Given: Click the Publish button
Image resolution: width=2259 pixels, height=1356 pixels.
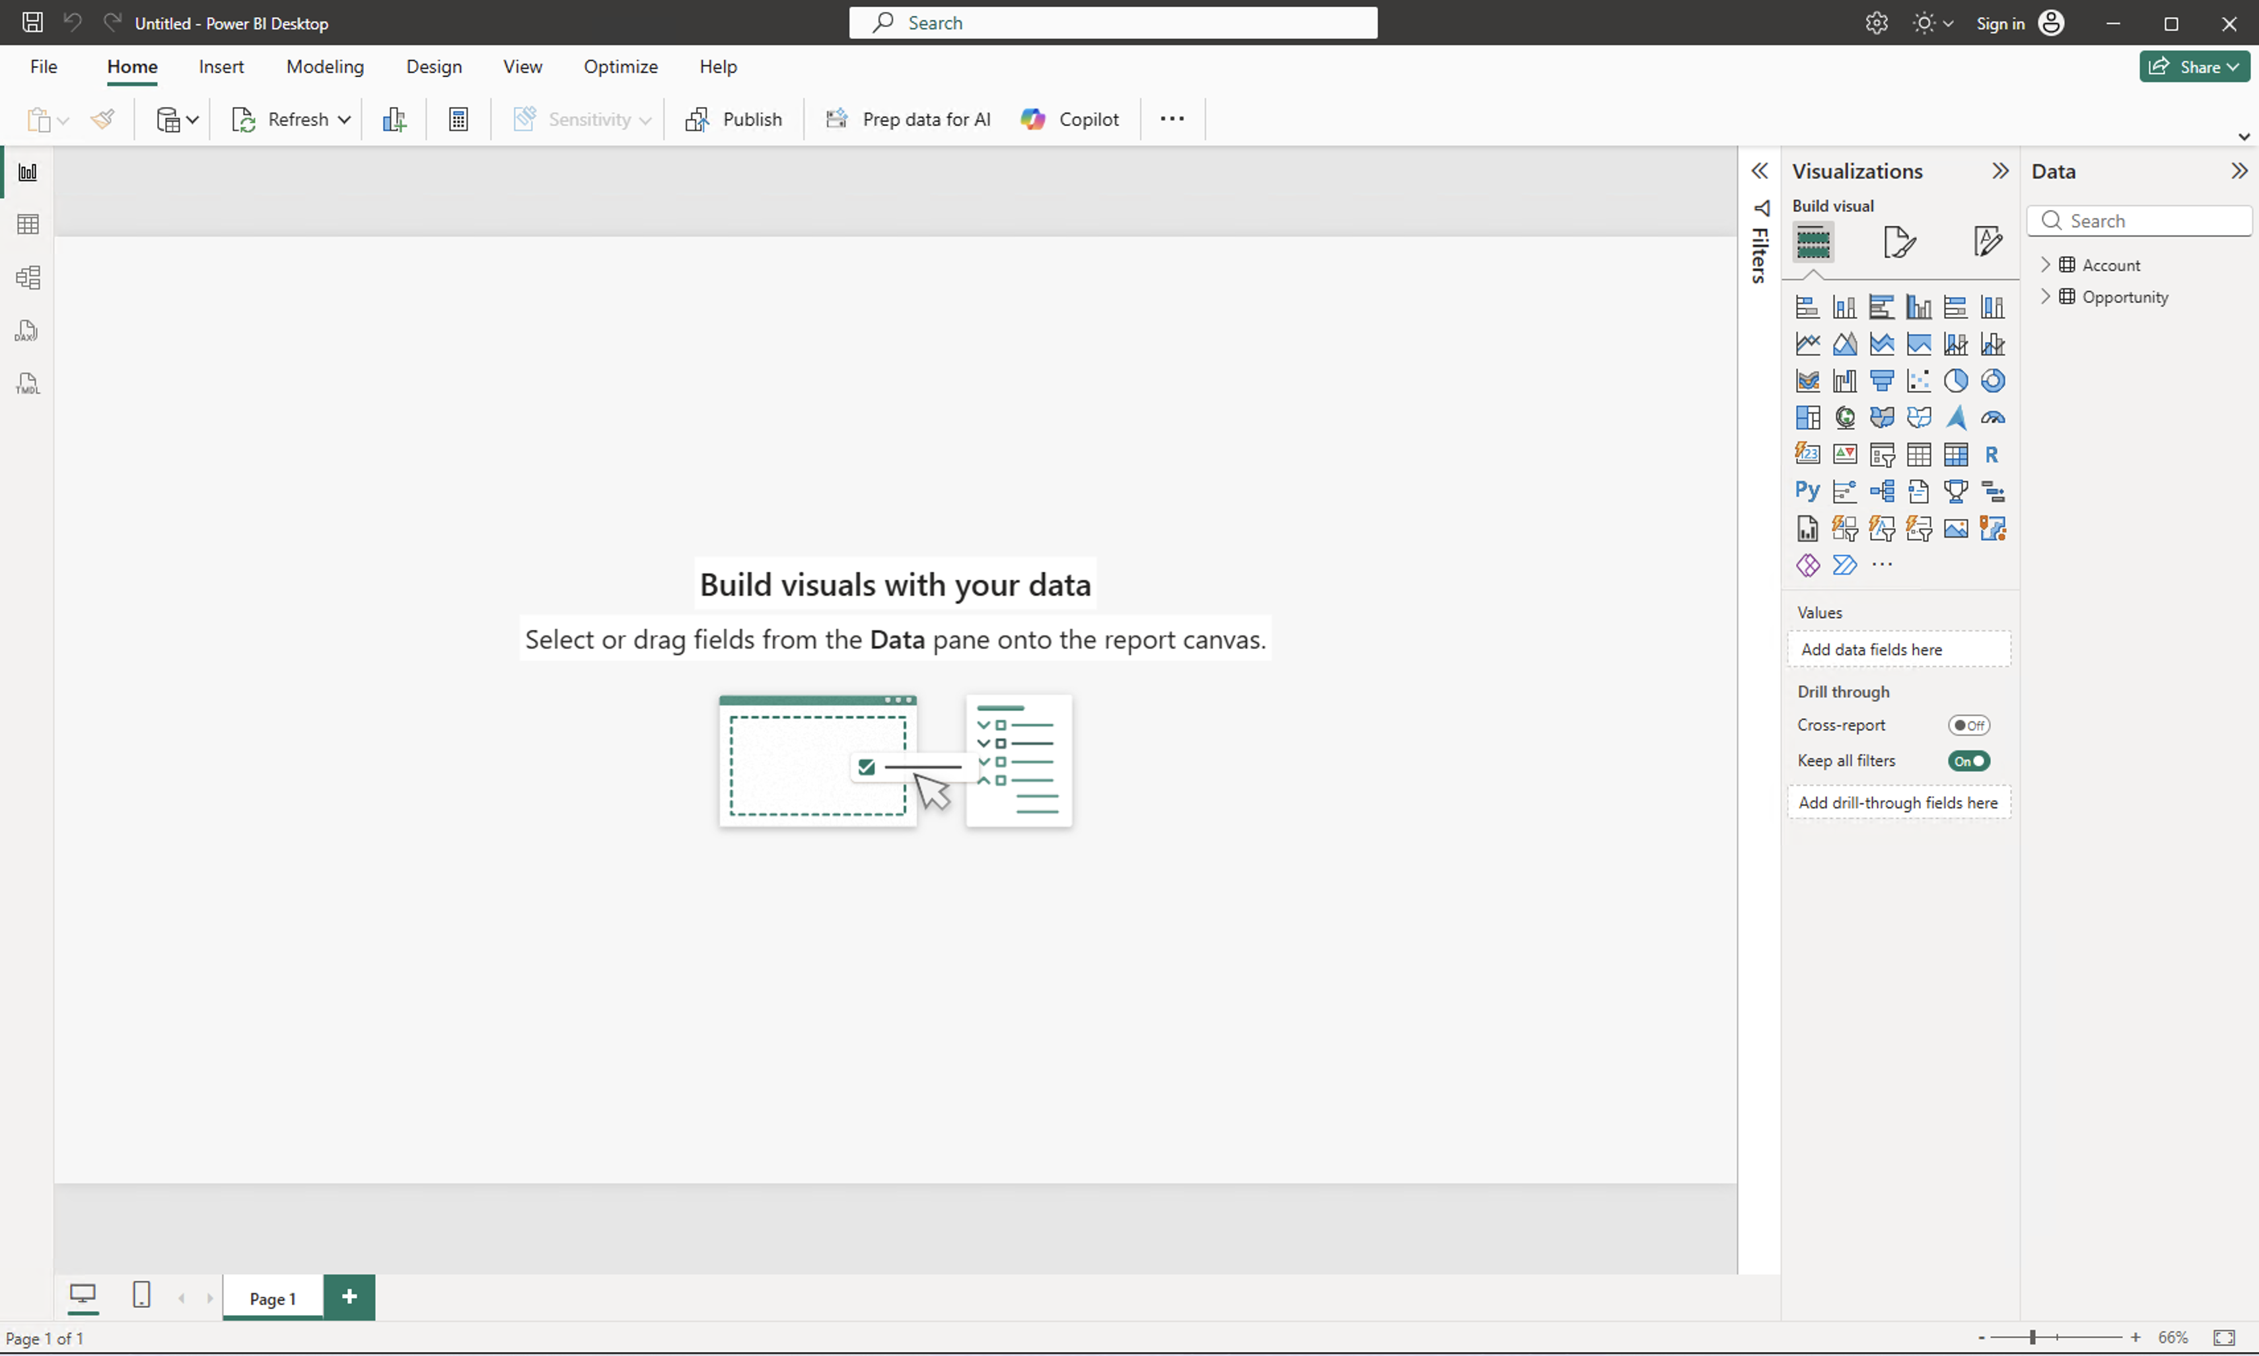Looking at the screenshot, I should 734,120.
